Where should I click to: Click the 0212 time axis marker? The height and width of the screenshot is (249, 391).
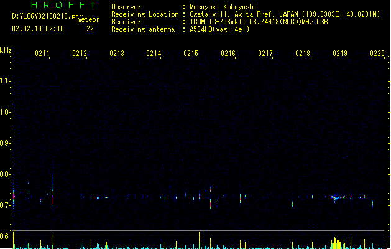[80, 54]
